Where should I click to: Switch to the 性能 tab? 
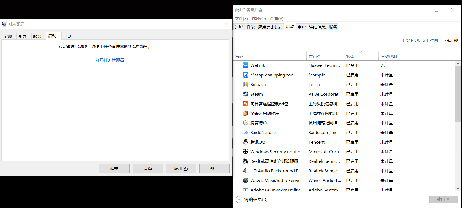tap(251, 27)
